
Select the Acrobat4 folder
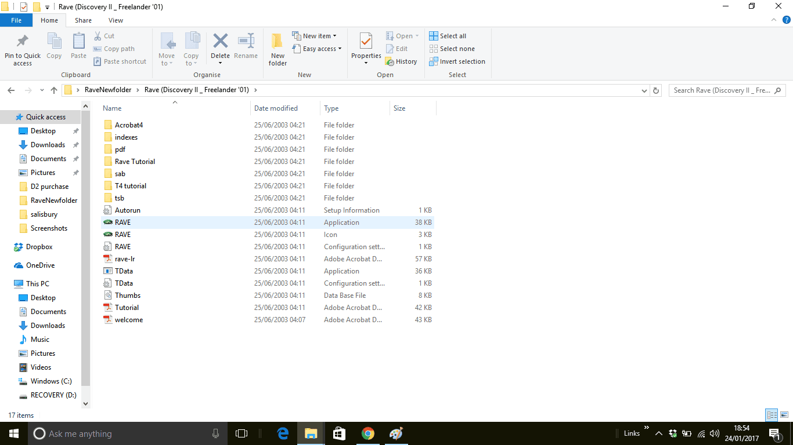tap(128, 125)
